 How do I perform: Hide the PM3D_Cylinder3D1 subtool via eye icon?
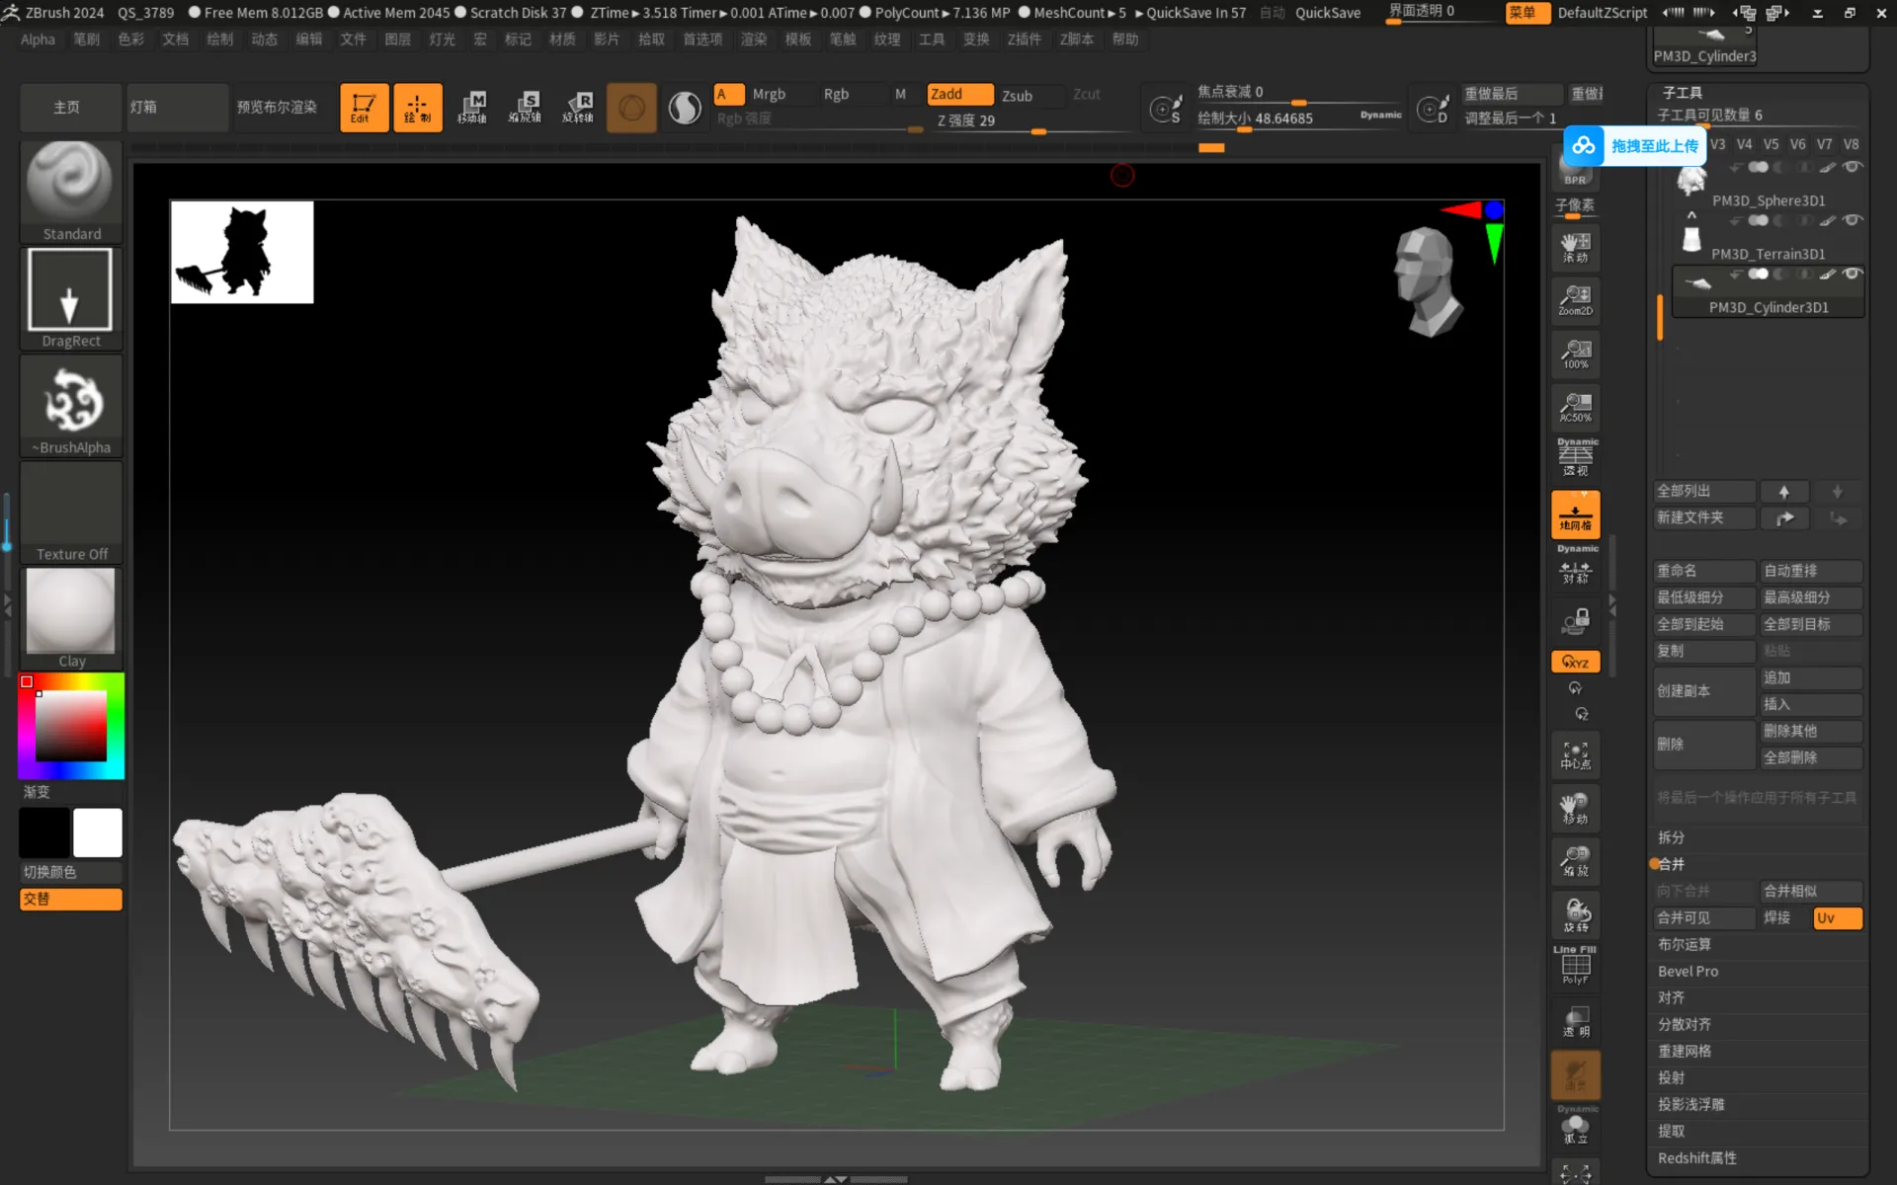[1853, 275]
